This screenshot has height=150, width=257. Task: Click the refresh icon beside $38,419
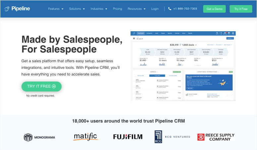tap(180, 45)
